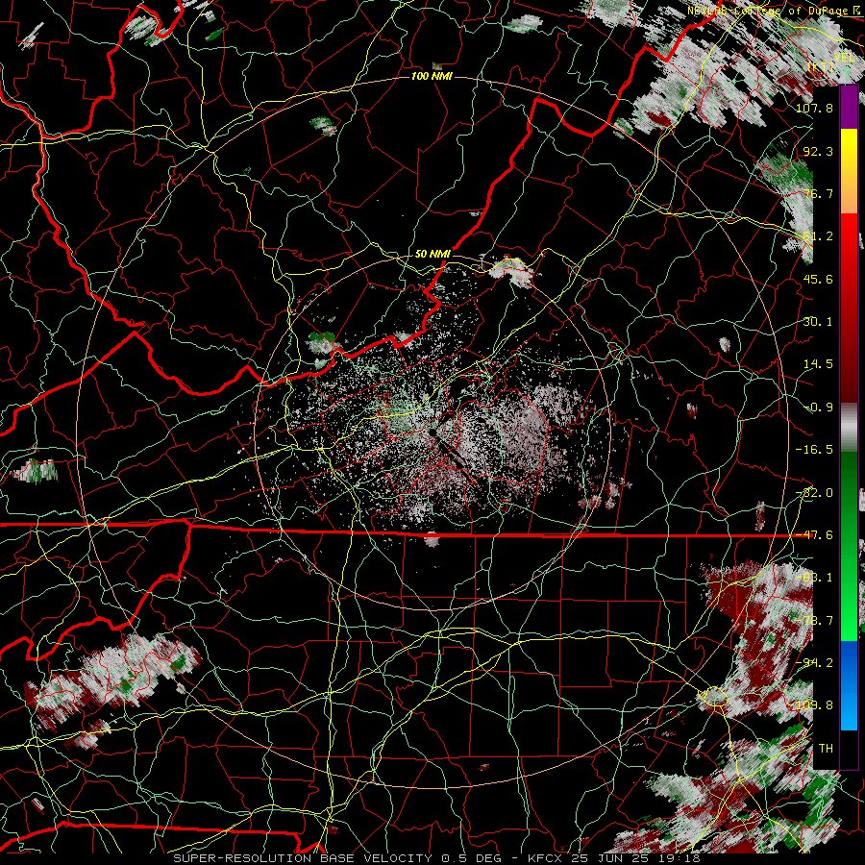
Task: Click the 100 NMI range ring label
Action: [x=432, y=76]
